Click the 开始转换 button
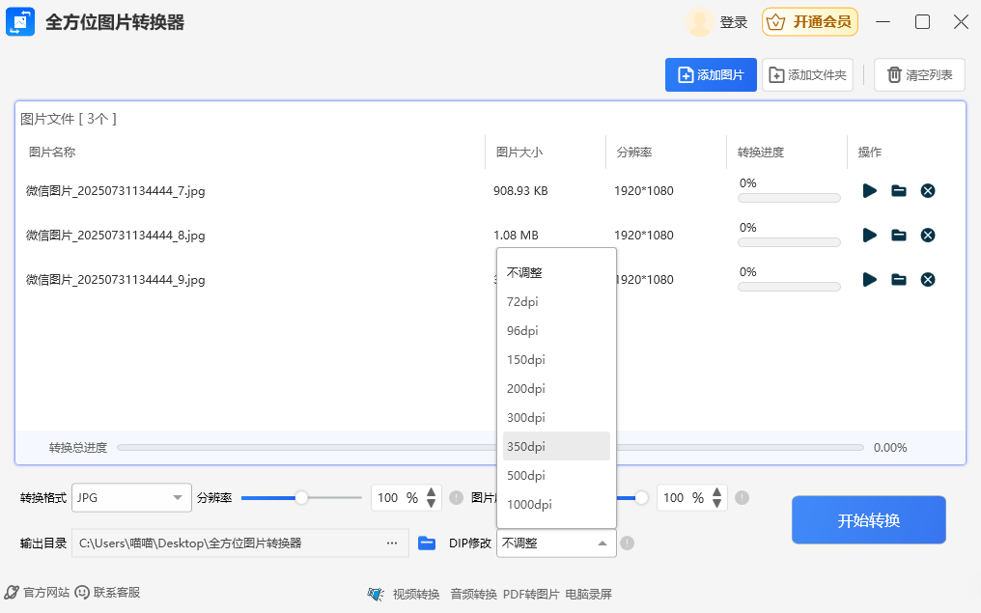 (868, 520)
